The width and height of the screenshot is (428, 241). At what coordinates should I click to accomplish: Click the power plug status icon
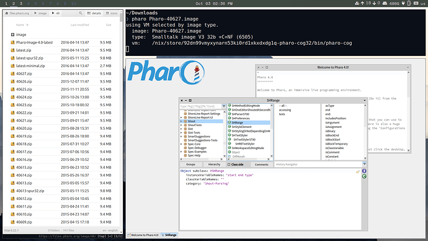pos(403,3)
